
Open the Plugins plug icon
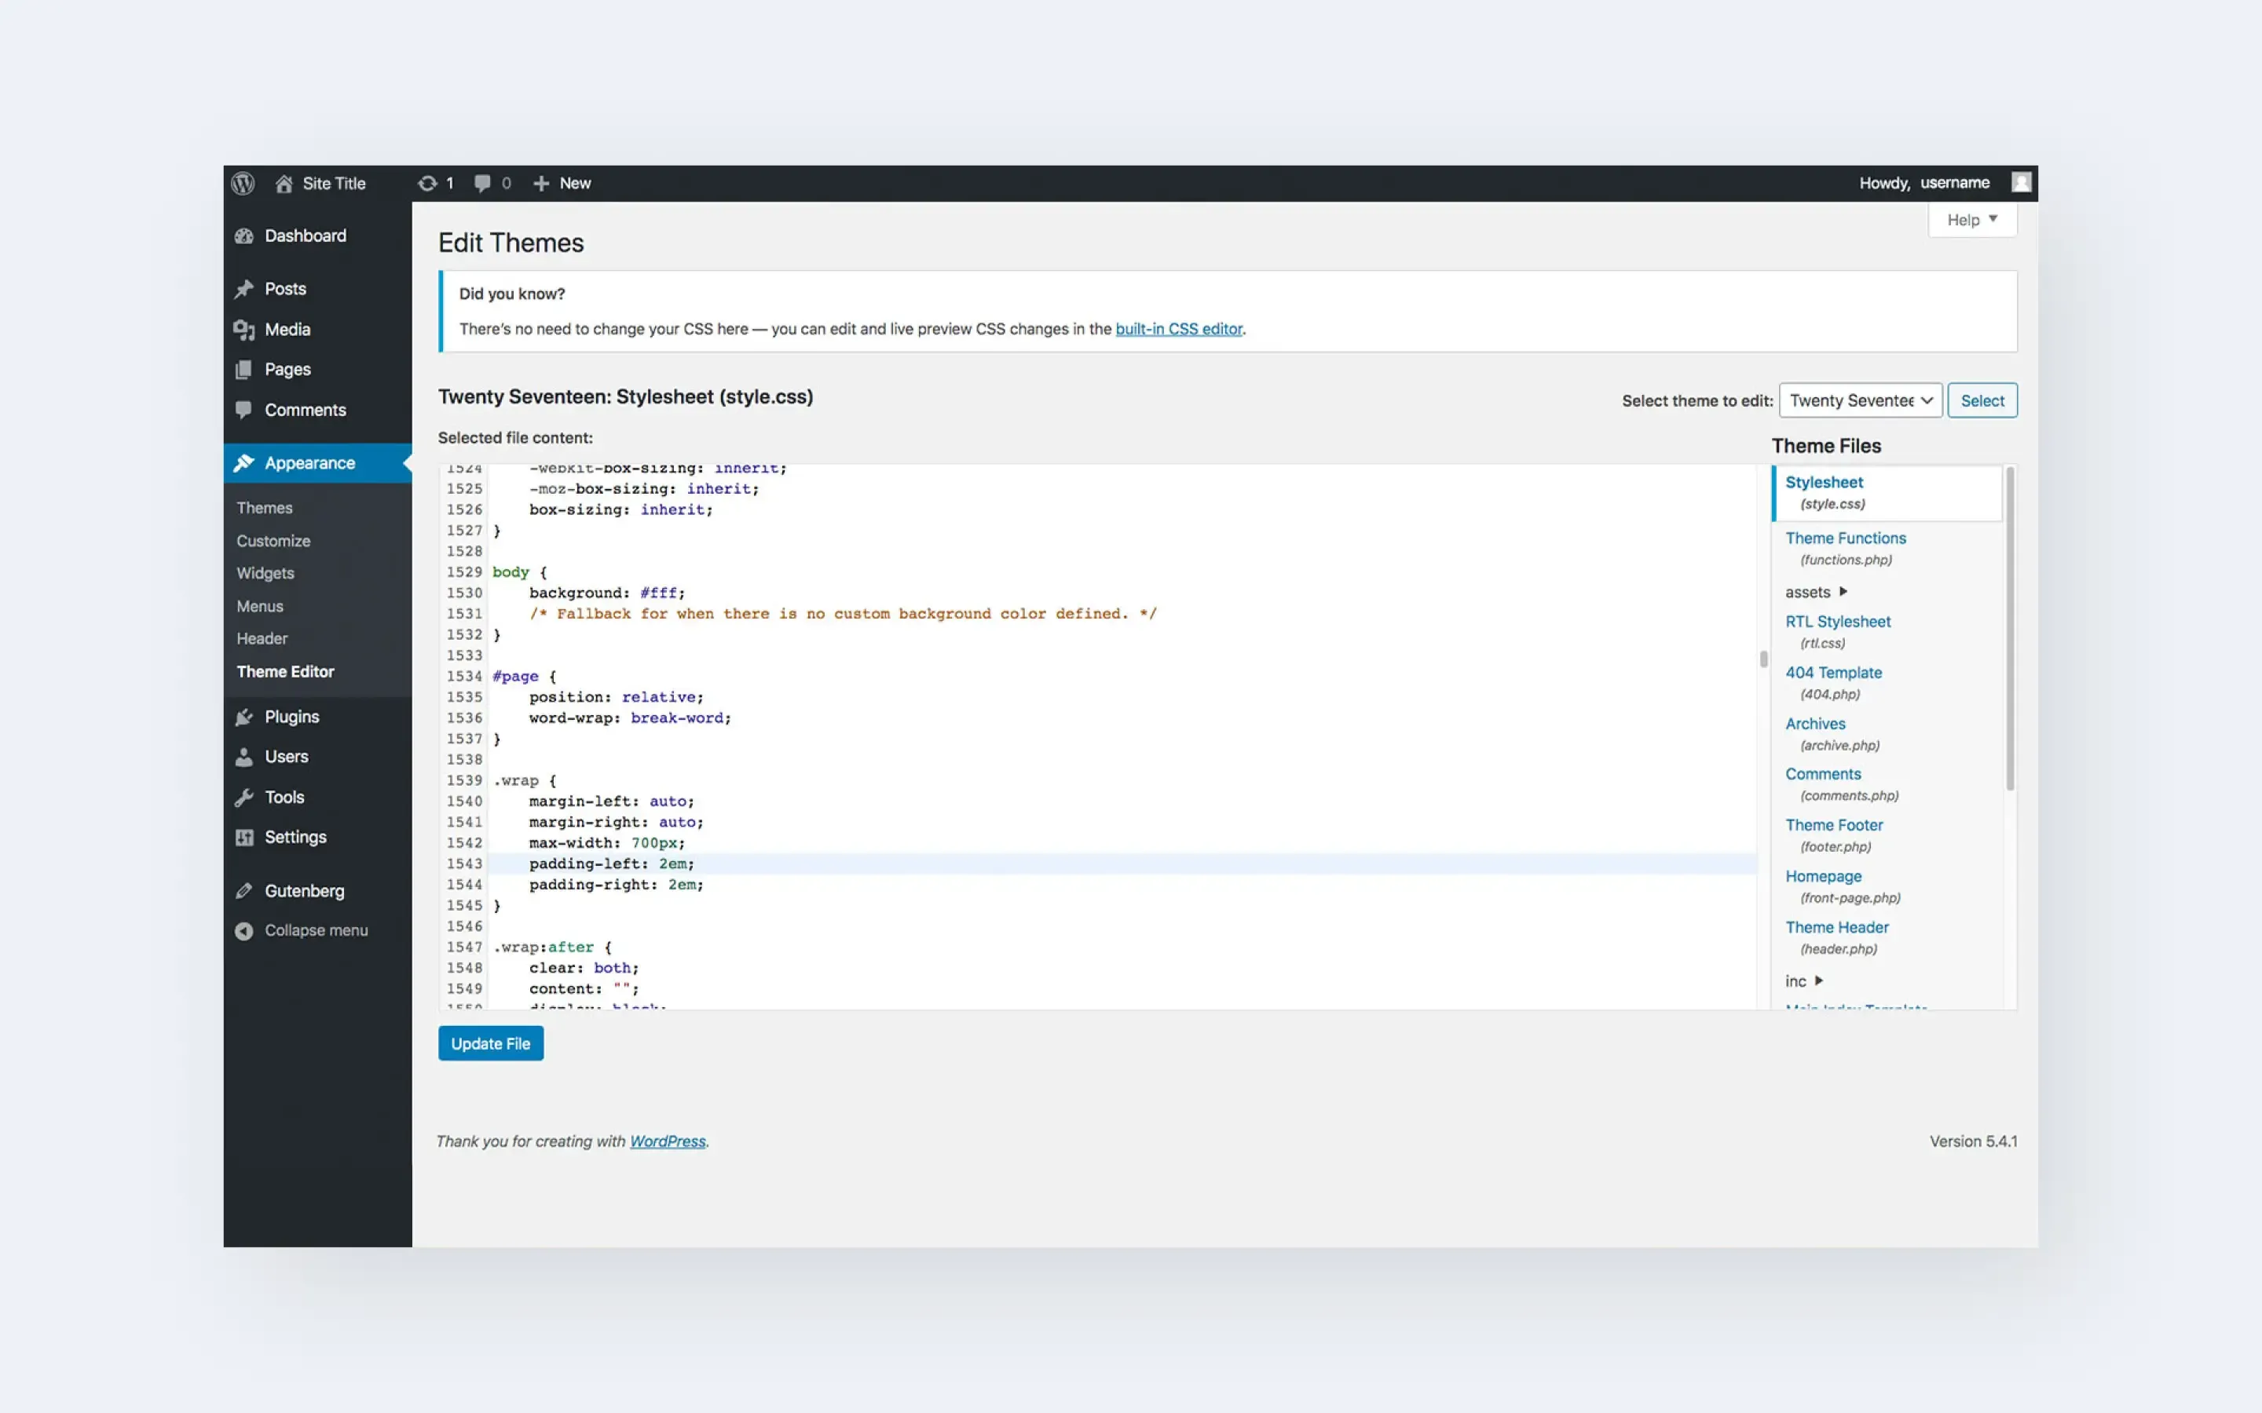click(245, 717)
